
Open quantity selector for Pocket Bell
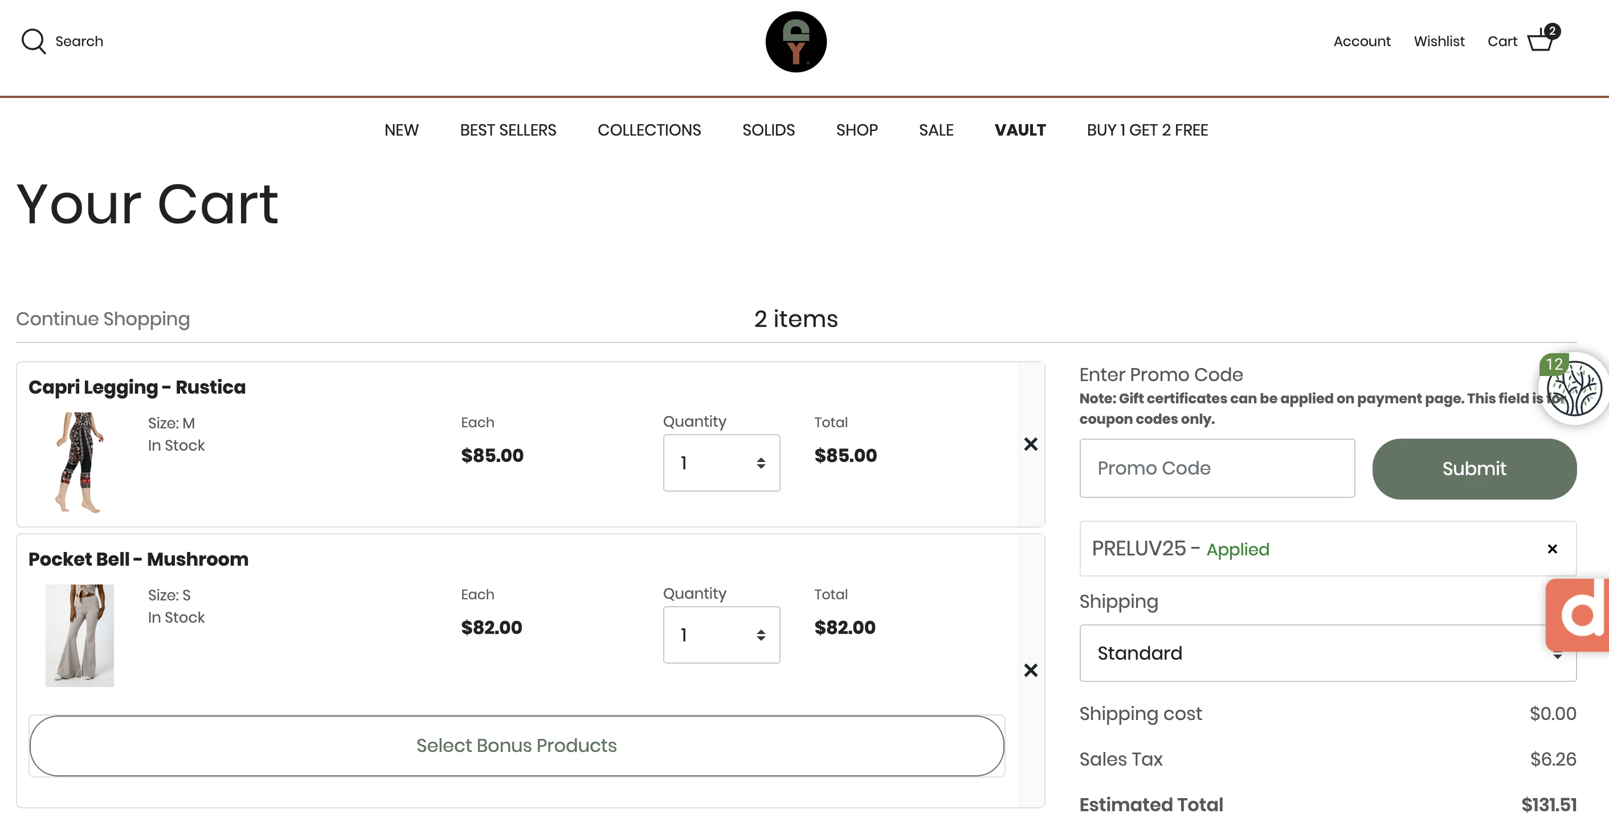721,635
